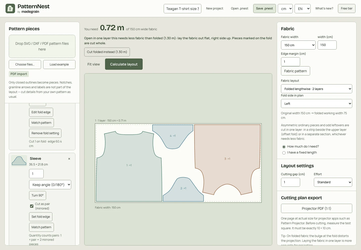This screenshot has width=361, height=250.
Task: Click the Edge margin (cm) input
Action: (291, 62)
